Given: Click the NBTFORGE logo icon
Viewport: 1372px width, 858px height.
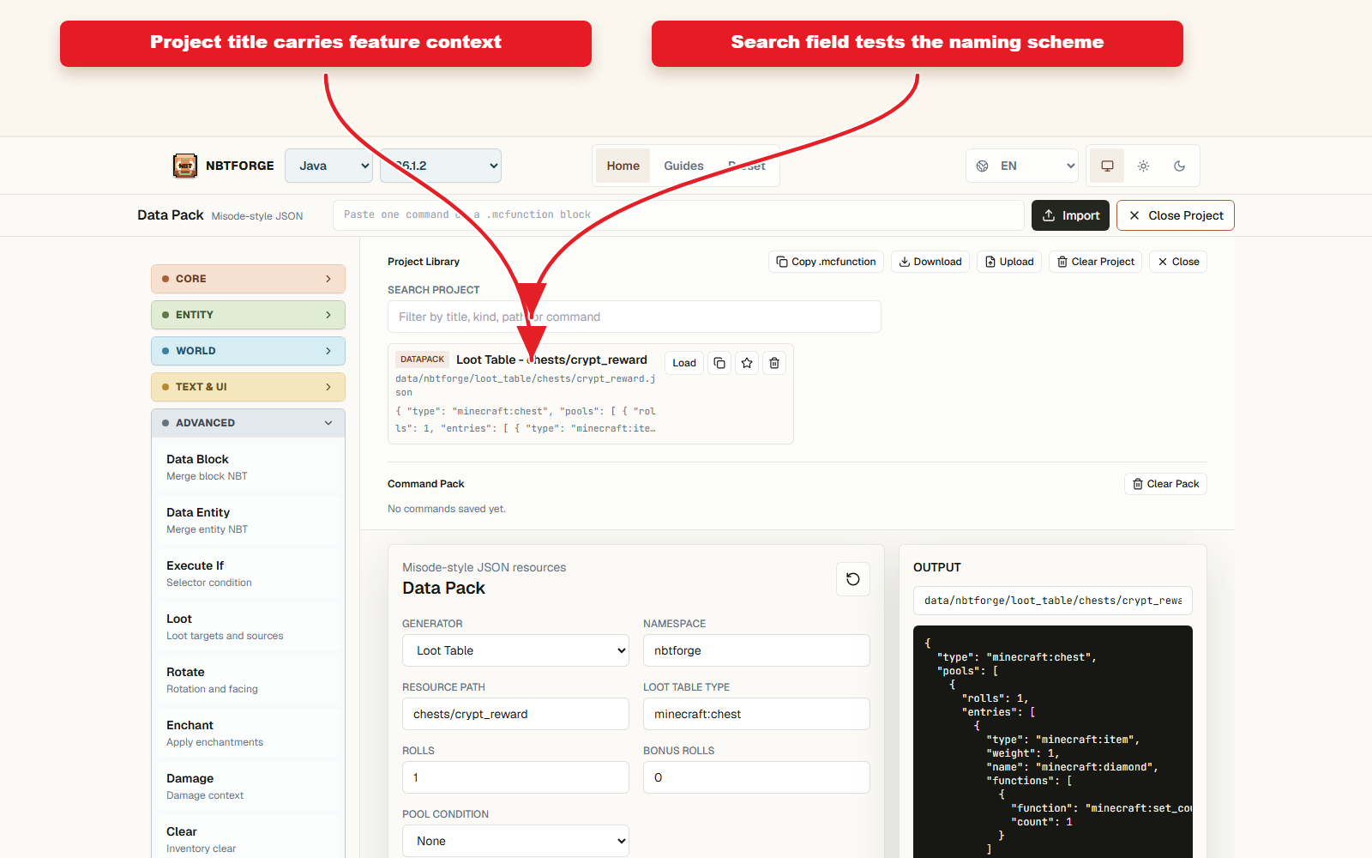Looking at the screenshot, I should (184, 166).
